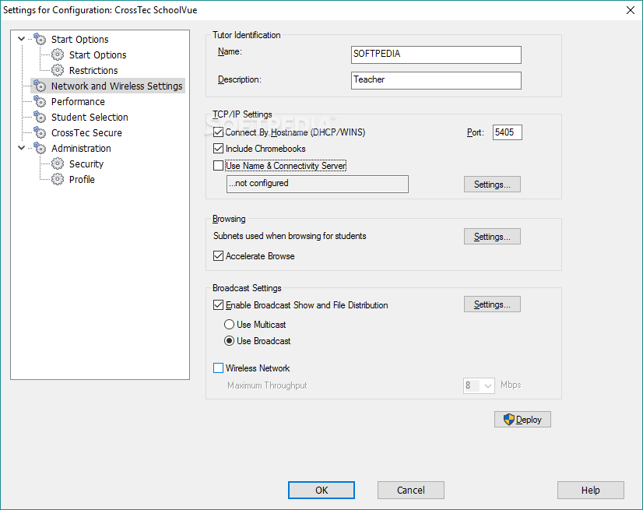643x510 pixels.
Task: Open Broadcast Settings via its Settings button
Action: coord(492,304)
